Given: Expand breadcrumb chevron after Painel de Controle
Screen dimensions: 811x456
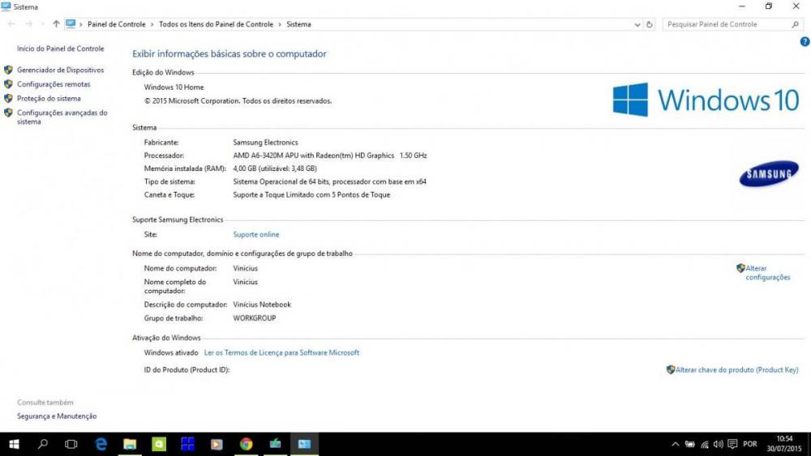Looking at the screenshot, I should point(152,24).
